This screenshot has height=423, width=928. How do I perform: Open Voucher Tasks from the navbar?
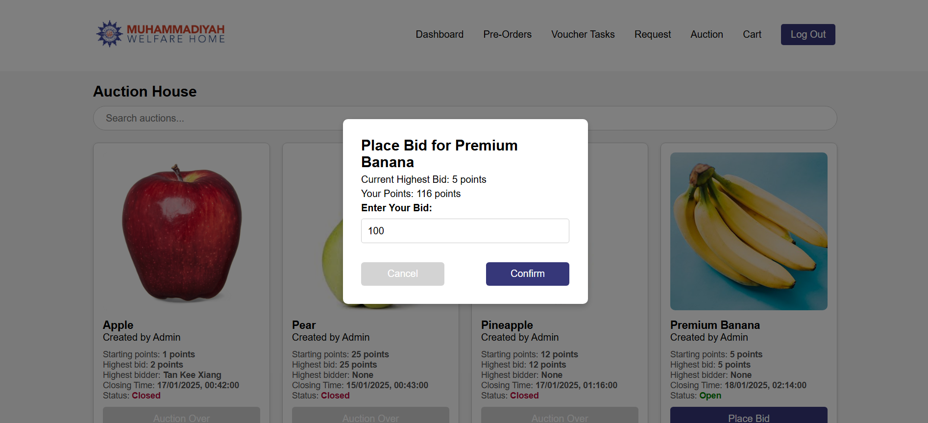(x=583, y=34)
